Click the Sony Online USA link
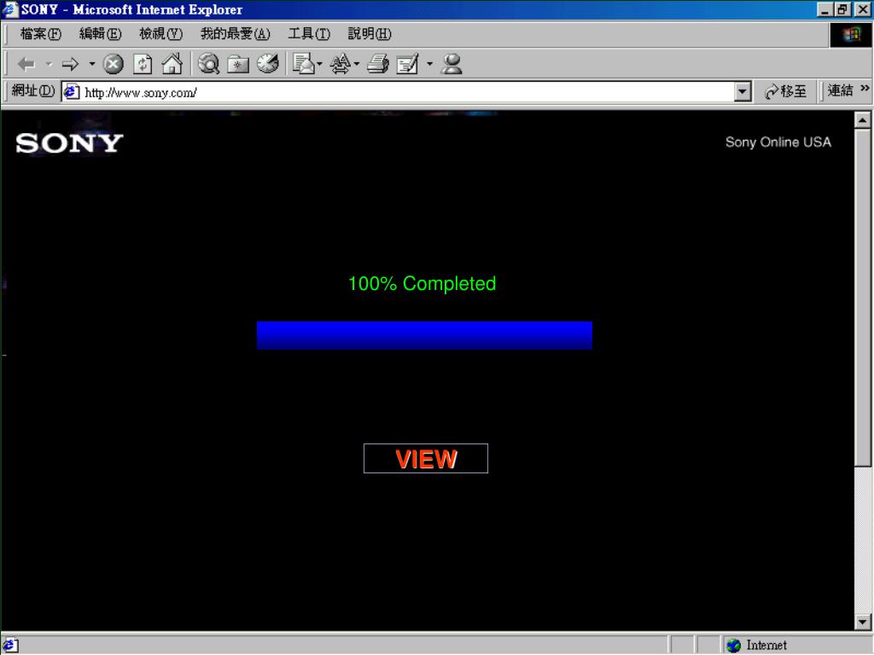Image resolution: width=874 pixels, height=655 pixels. pyautogui.click(x=778, y=142)
